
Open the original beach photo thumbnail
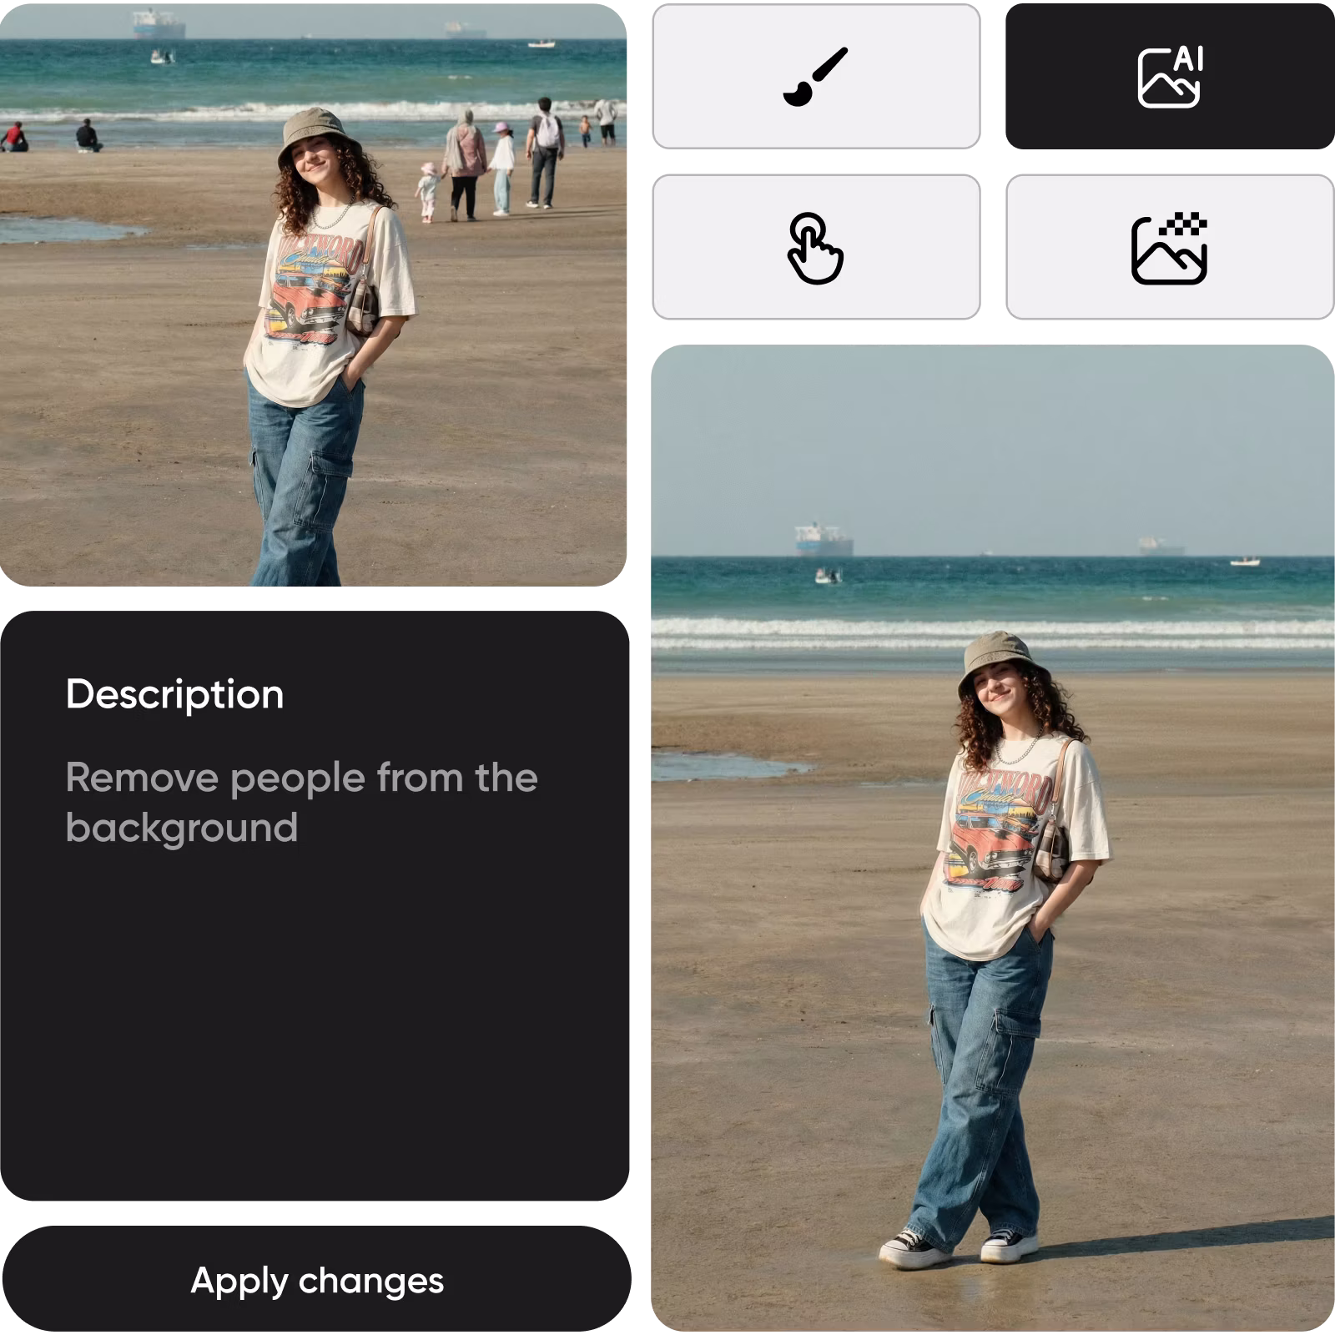[313, 295]
